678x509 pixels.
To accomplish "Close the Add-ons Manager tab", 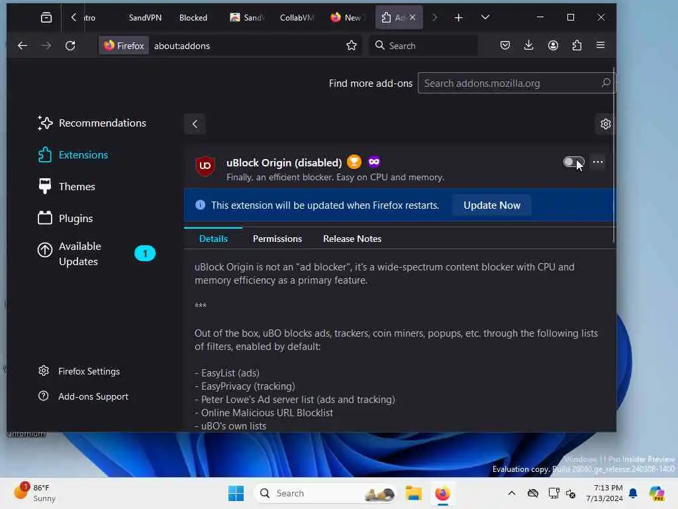I will pos(412,17).
